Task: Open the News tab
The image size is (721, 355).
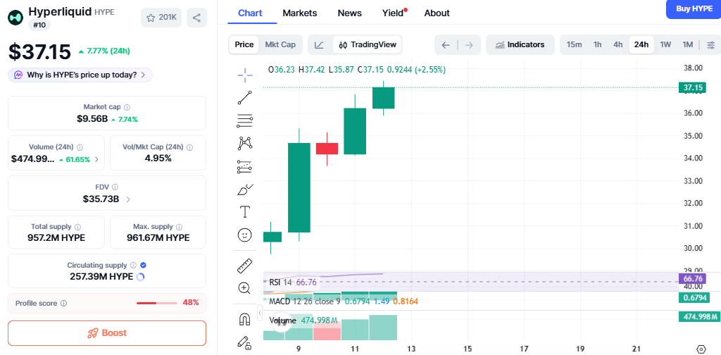Action: 349,13
